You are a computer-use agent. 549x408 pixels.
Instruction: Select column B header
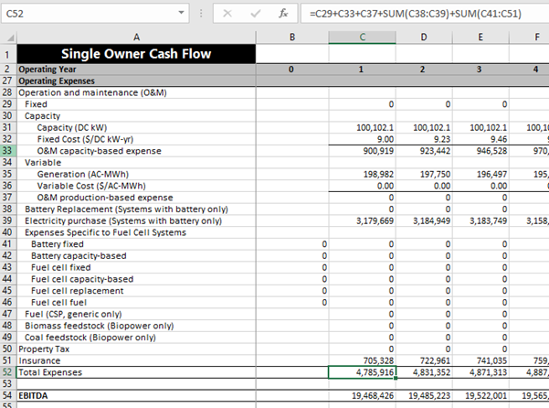tap(291, 37)
